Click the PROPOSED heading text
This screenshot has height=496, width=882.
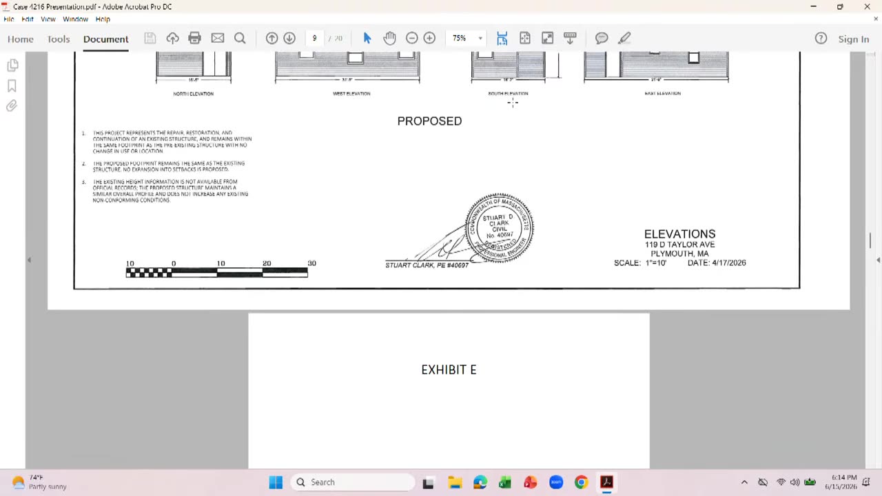[429, 121]
